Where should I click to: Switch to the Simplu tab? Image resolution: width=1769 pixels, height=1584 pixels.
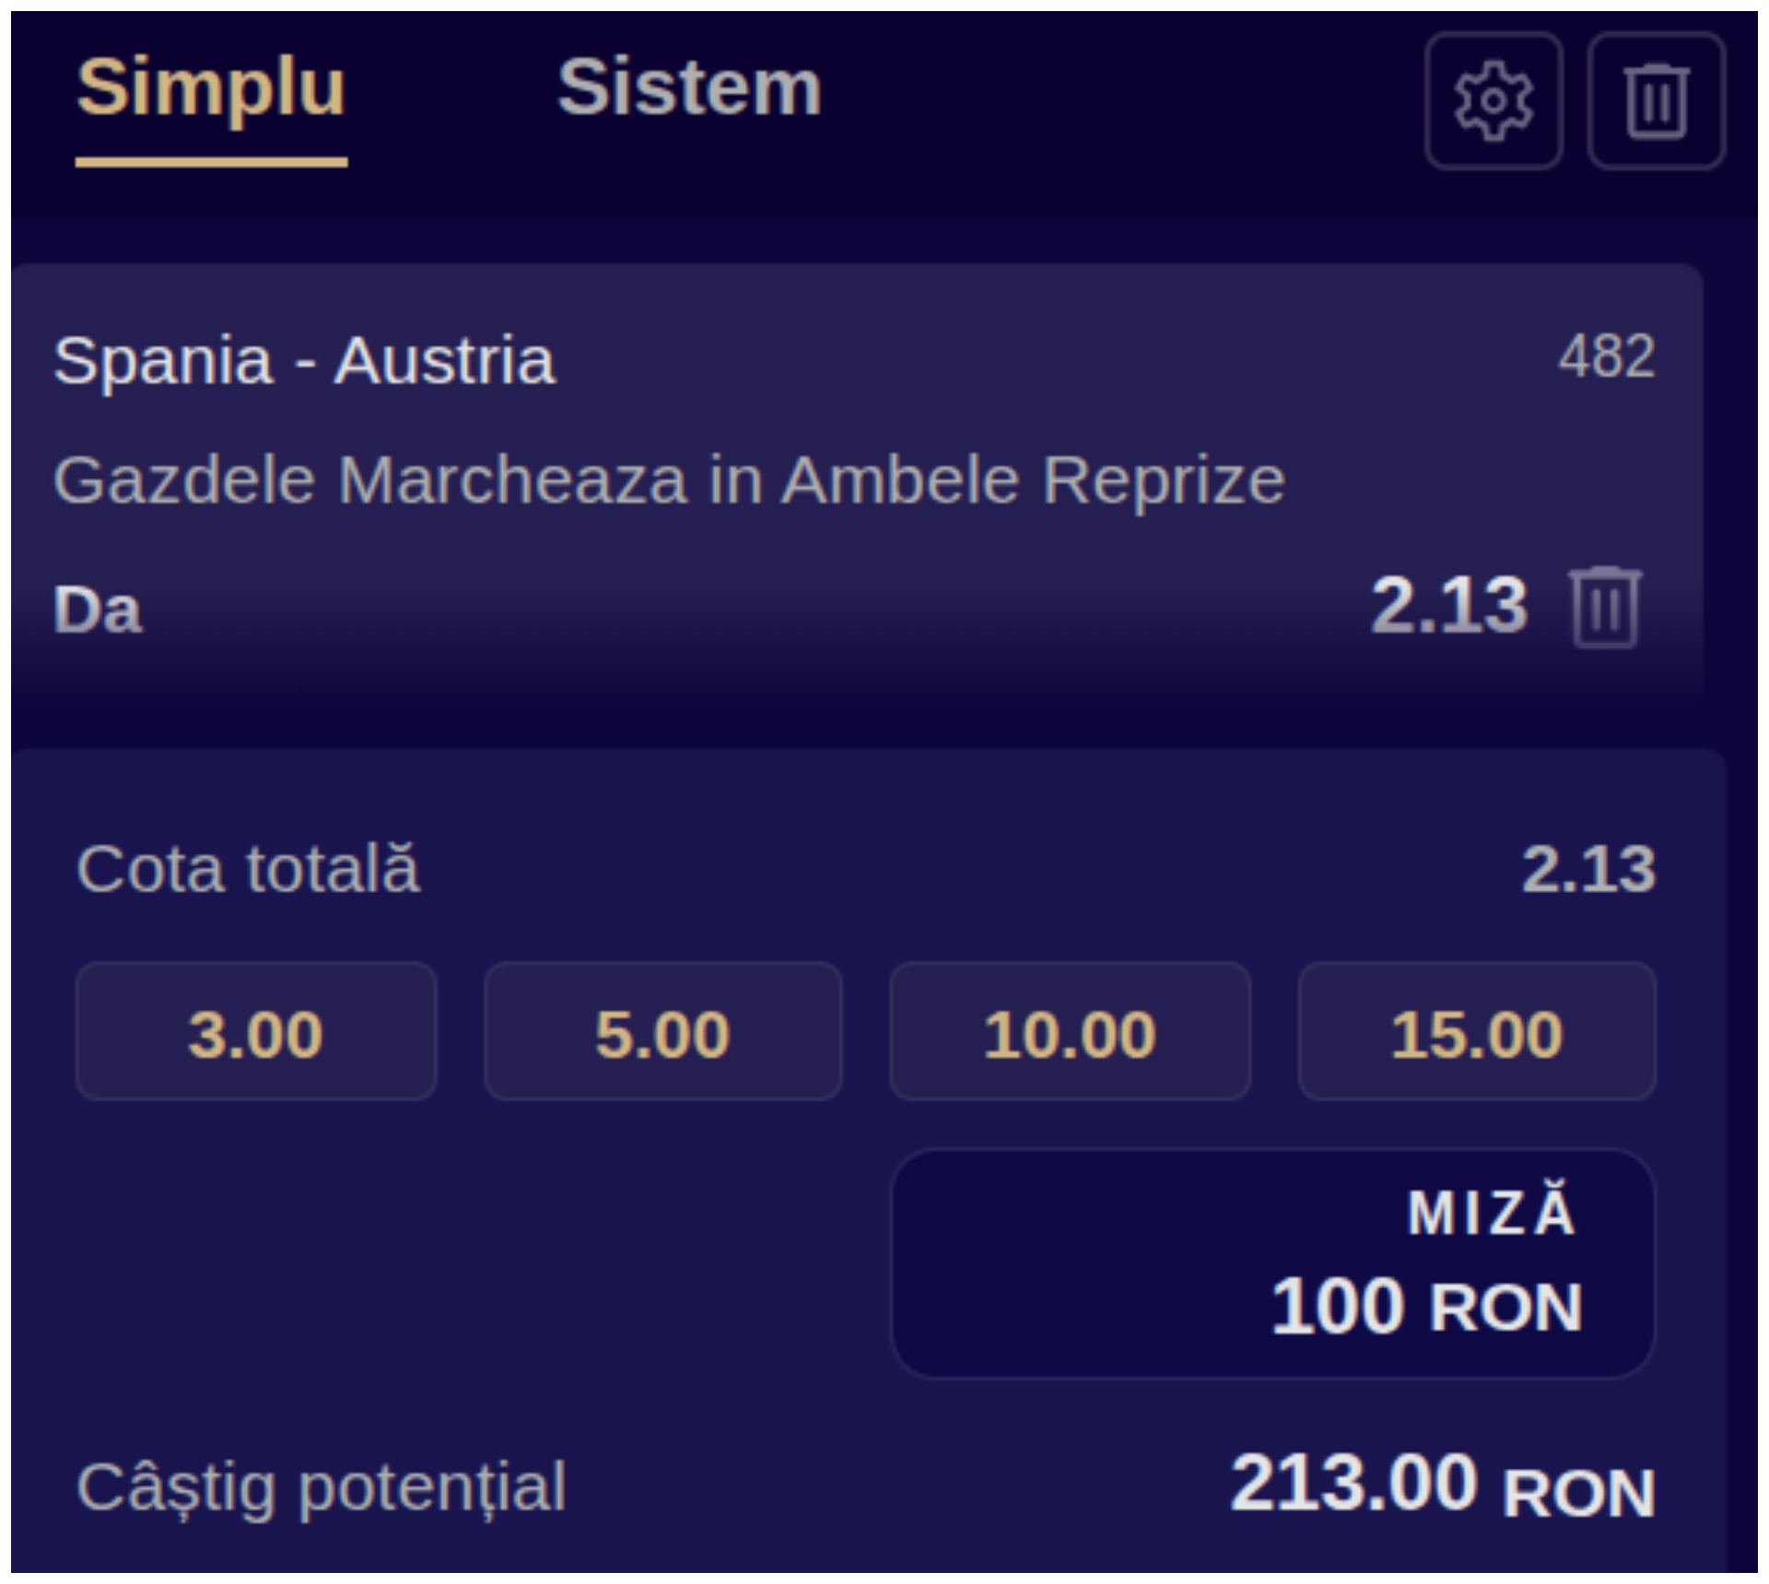(211, 88)
